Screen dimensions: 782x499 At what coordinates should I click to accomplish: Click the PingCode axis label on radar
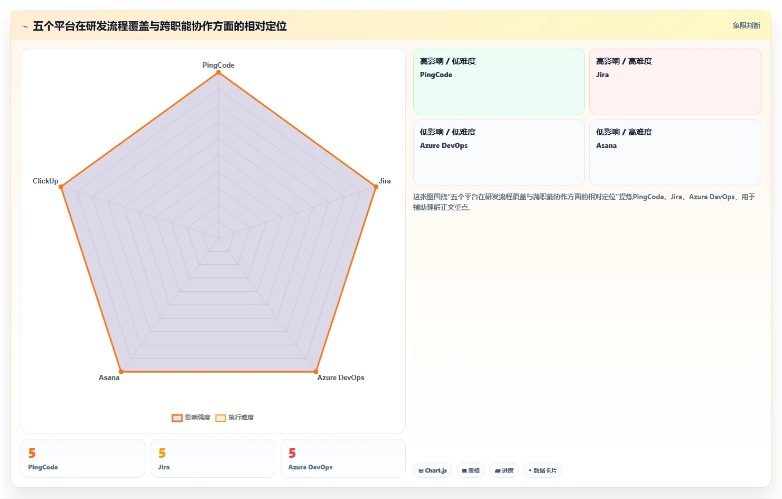click(x=218, y=65)
